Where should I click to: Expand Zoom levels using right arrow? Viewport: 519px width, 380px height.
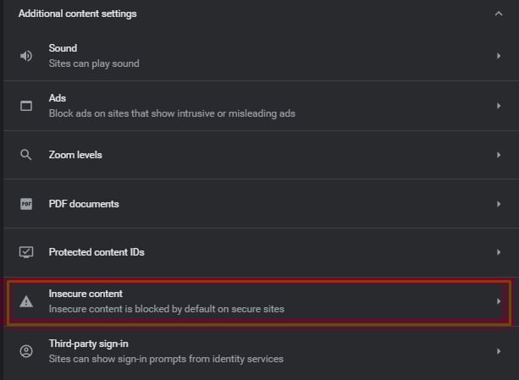(499, 155)
